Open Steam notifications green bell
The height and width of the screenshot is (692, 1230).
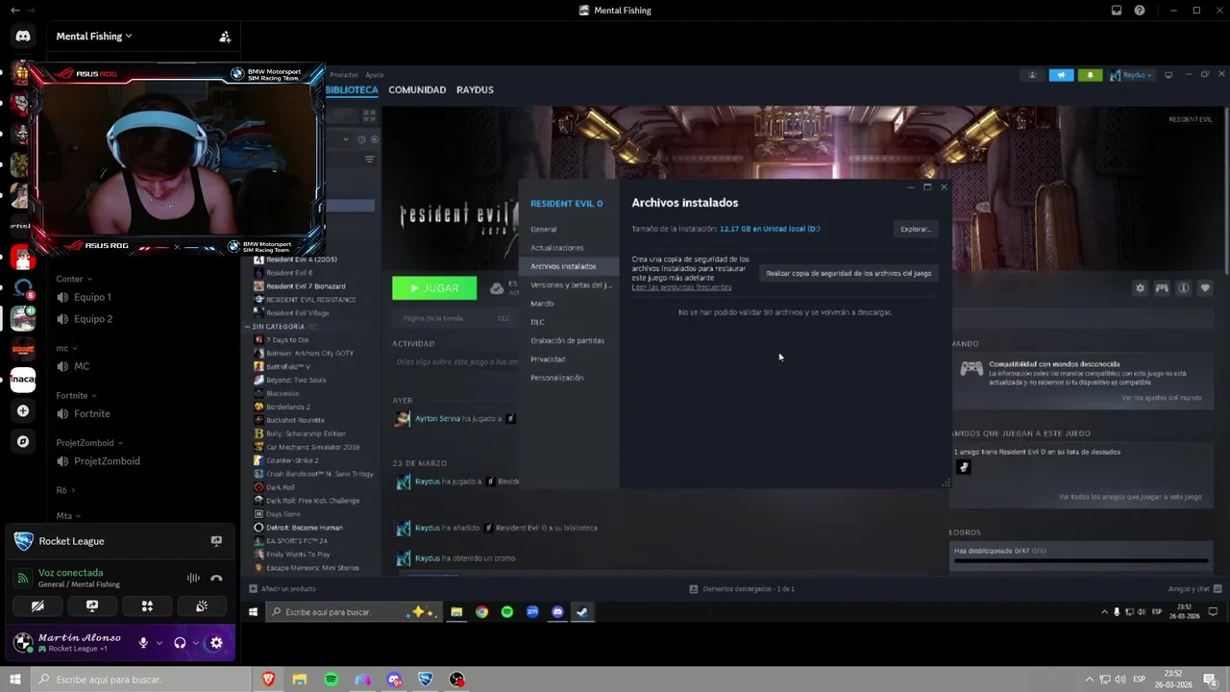(1090, 75)
